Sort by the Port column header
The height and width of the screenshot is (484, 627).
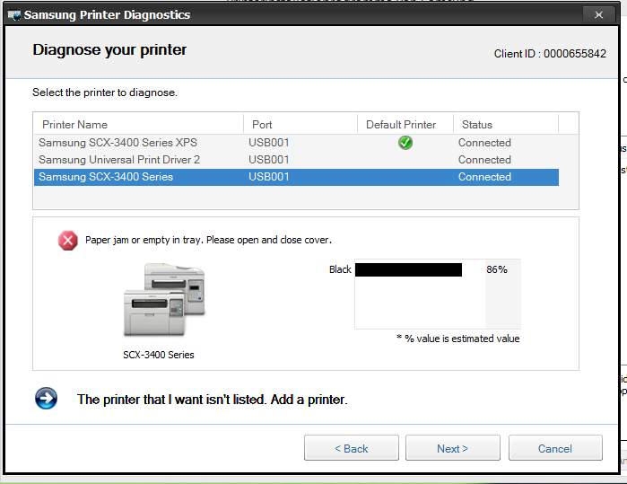[x=300, y=125]
